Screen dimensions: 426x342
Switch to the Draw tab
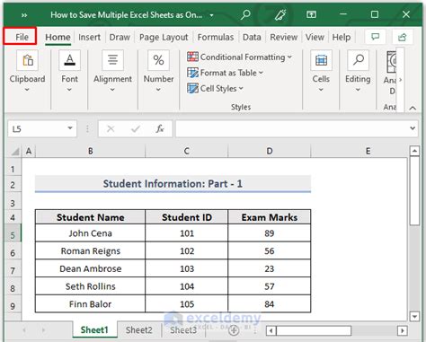point(120,37)
